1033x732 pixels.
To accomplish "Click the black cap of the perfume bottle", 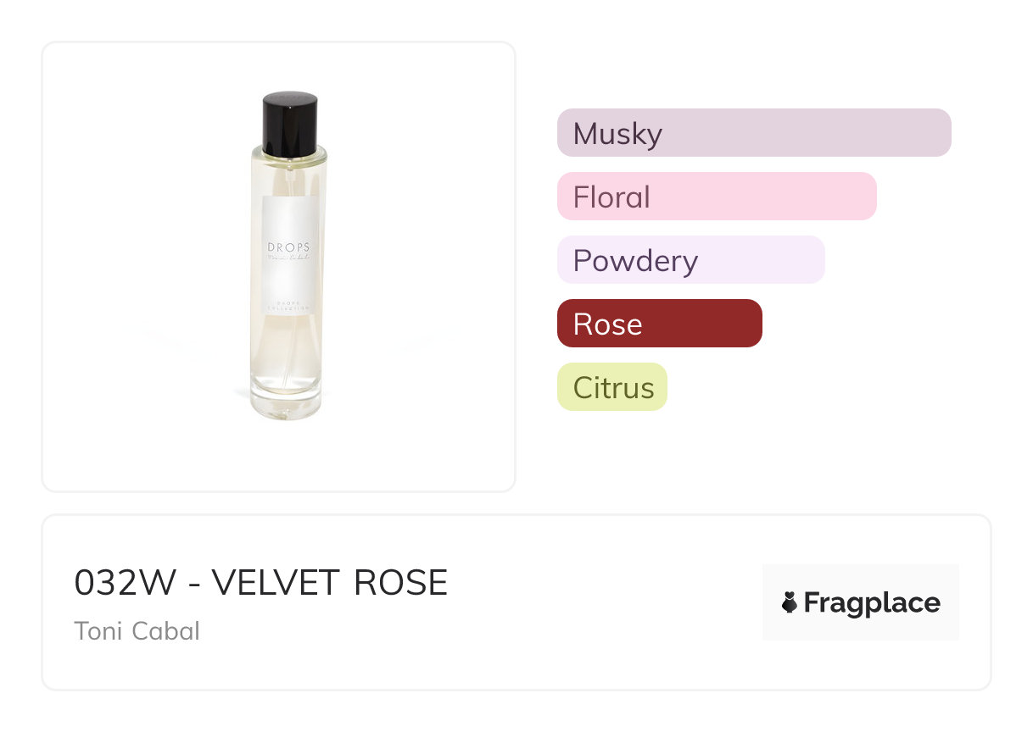I will [289, 123].
